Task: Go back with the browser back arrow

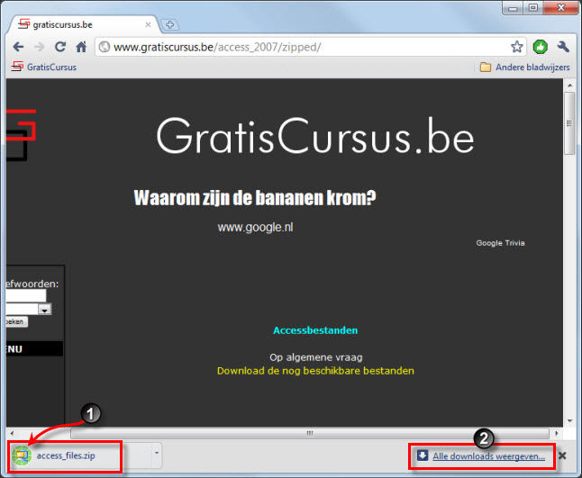Action: pyautogui.click(x=18, y=47)
